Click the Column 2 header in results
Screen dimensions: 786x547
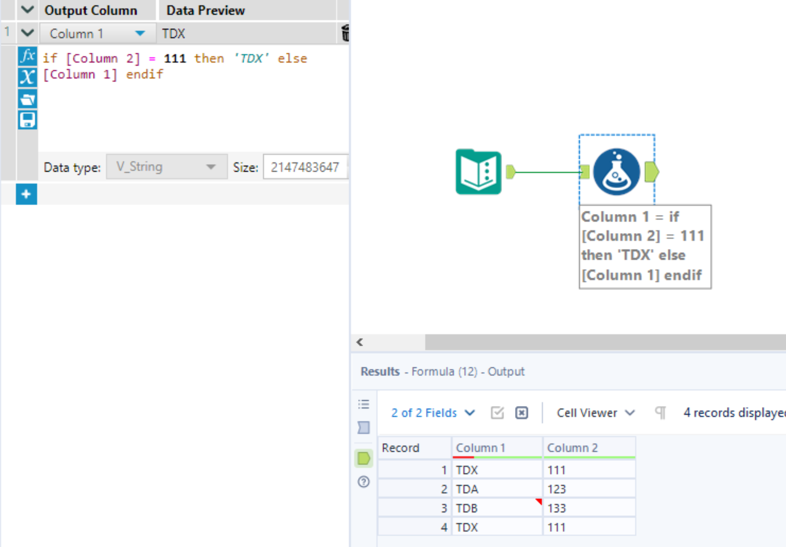coord(589,448)
